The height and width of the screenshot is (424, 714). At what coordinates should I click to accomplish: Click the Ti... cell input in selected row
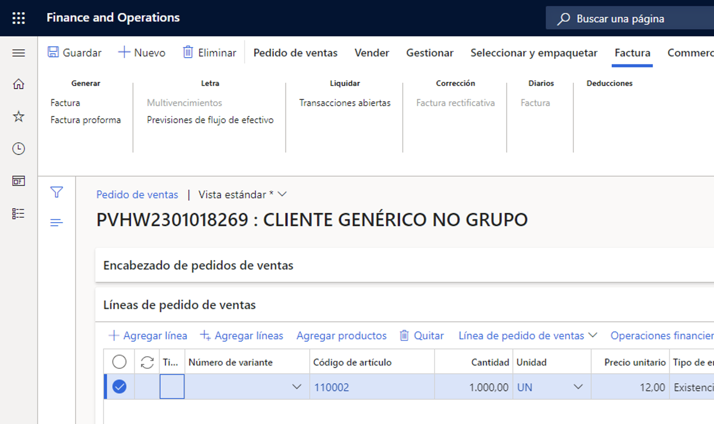(x=172, y=387)
